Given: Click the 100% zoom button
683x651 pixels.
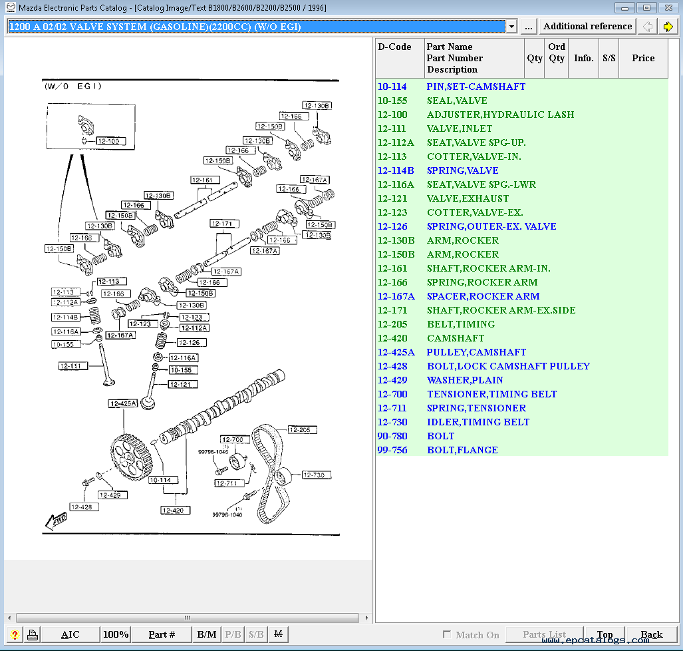Looking at the screenshot, I should (x=116, y=634).
